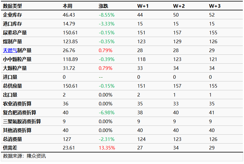
Task: Select the W+3 column header
Action: [215, 6]
